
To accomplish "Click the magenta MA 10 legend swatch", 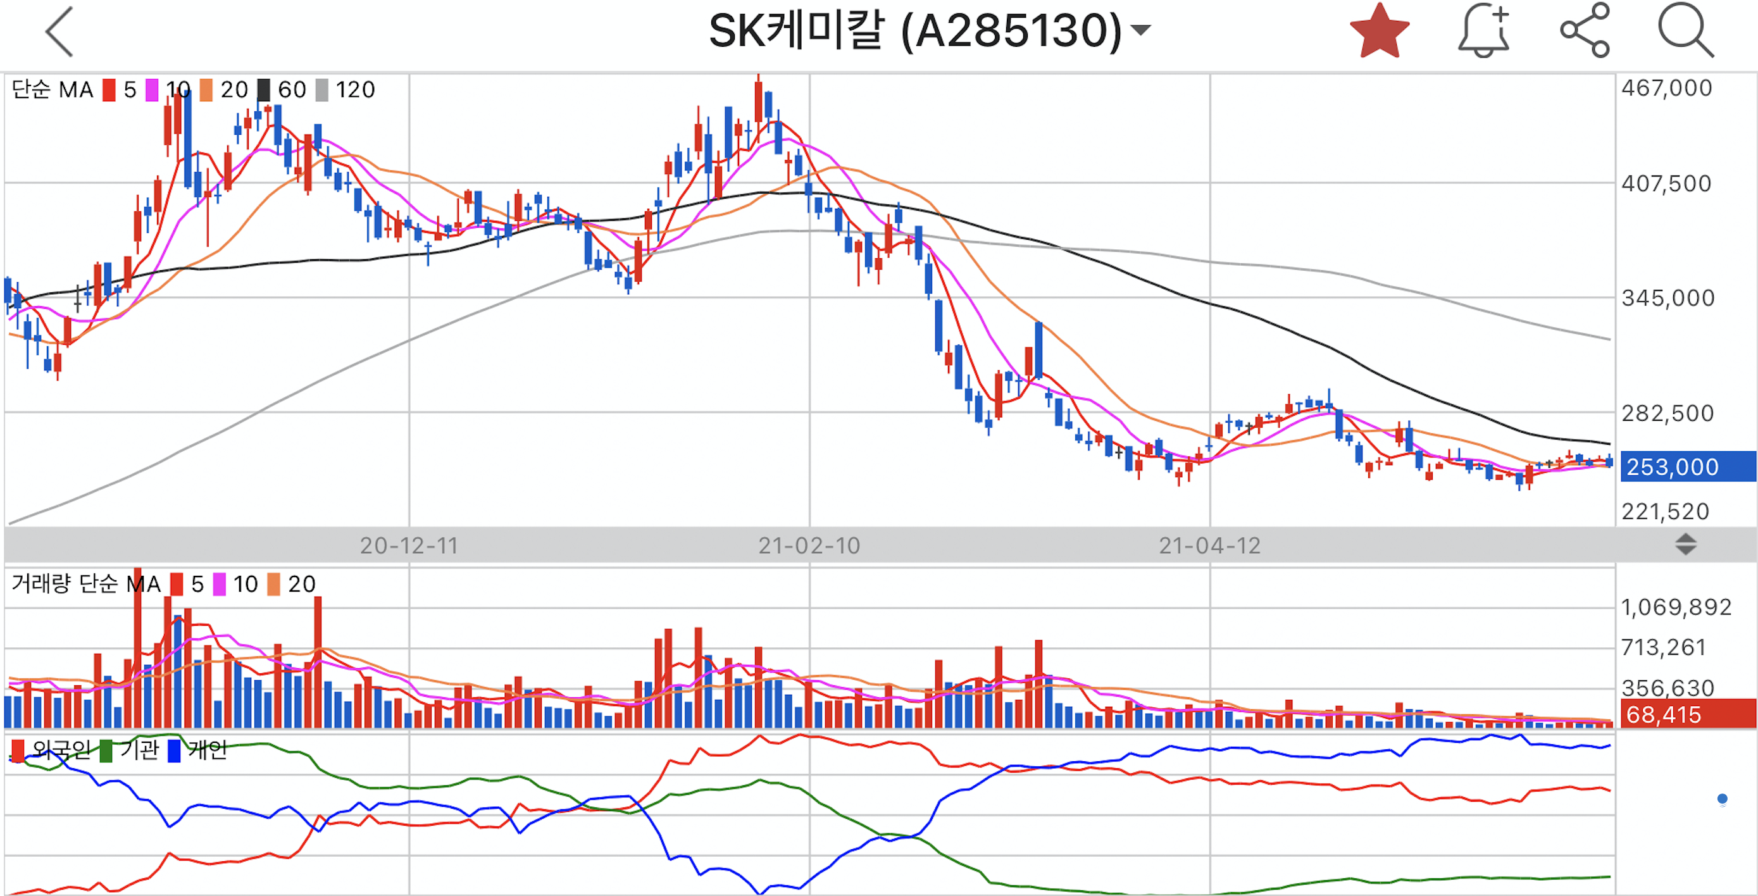I will coord(152,90).
